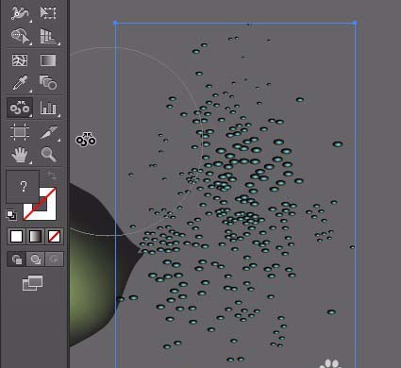Enable Draw Behind mode
The image size is (401, 368).
click(35, 259)
